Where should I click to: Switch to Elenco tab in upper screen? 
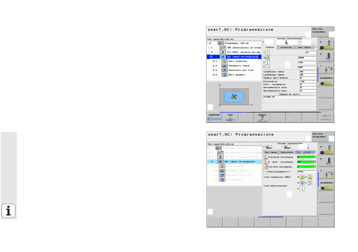270,47
